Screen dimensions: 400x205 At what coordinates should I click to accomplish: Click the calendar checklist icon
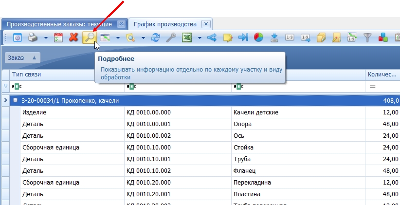[x=58, y=38]
